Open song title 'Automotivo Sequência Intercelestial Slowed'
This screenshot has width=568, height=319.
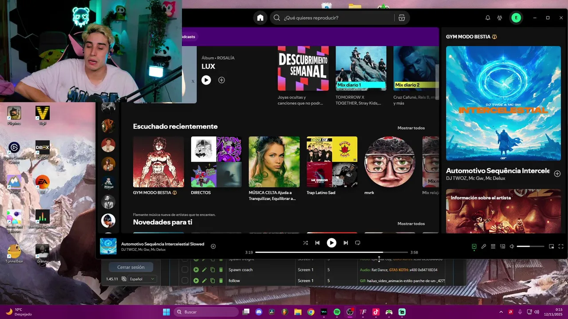[162, 244]
